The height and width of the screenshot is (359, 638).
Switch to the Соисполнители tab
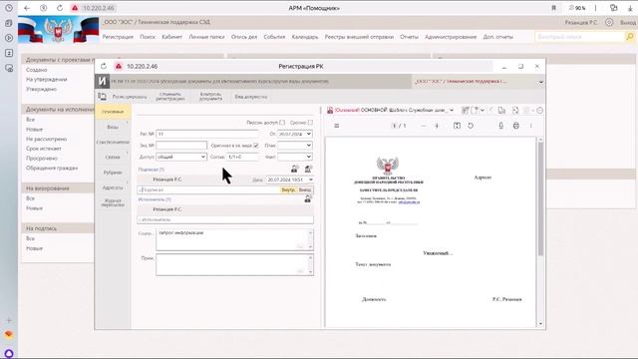click(x=113, y=142)
